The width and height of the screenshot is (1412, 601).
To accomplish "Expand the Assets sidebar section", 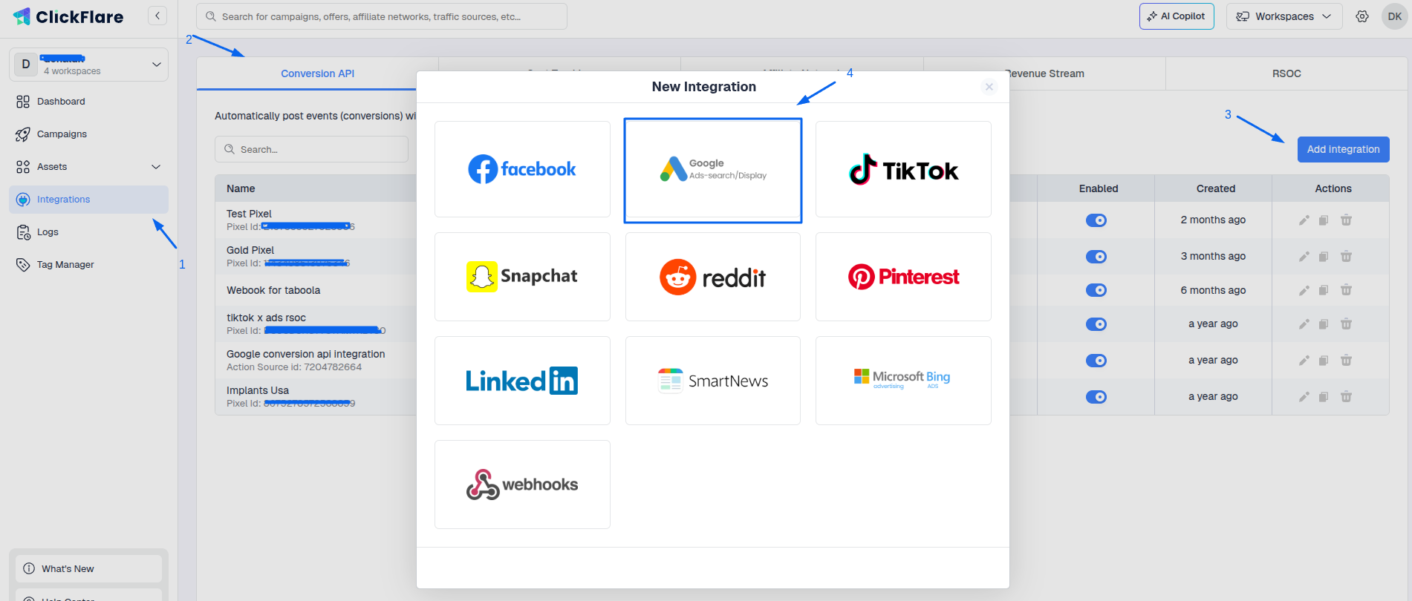I will (x=88, y=167).
